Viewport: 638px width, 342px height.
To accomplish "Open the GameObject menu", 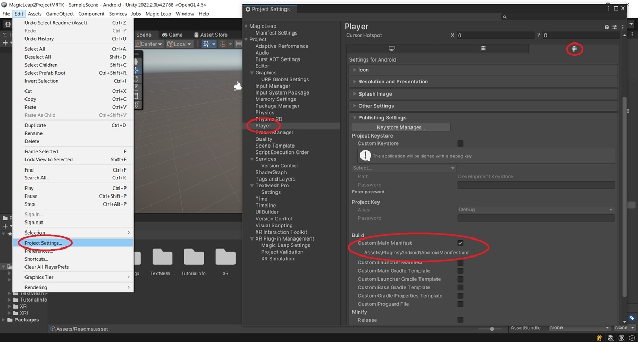I will pyautogui.click(x=60, y=14).
